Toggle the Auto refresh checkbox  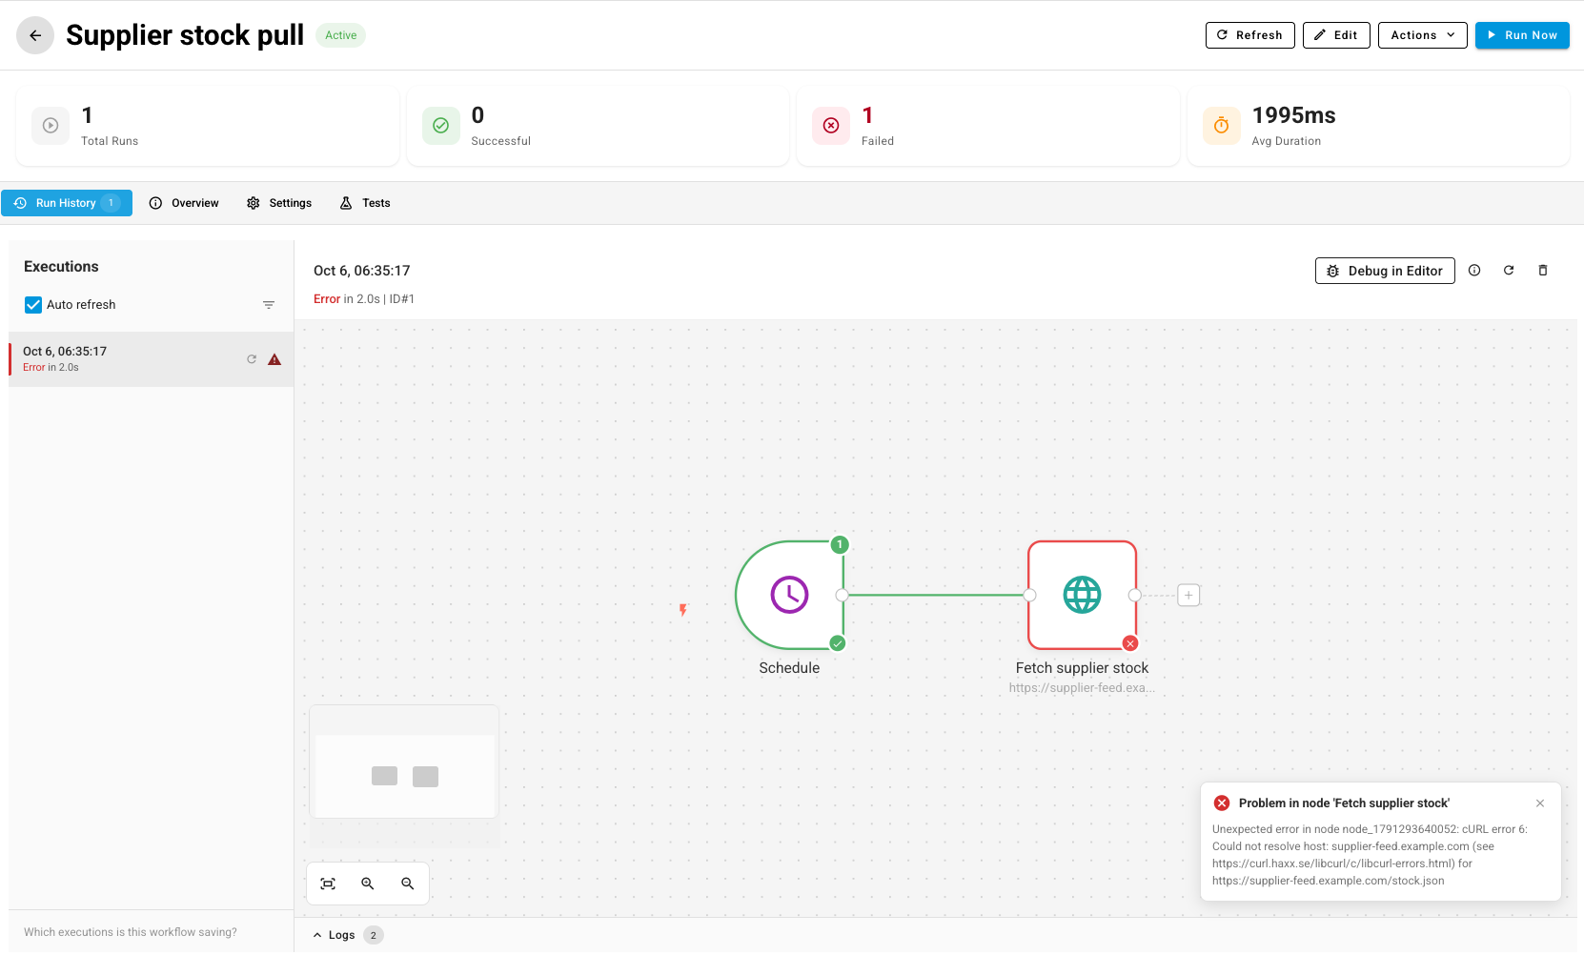click(33, 305)
